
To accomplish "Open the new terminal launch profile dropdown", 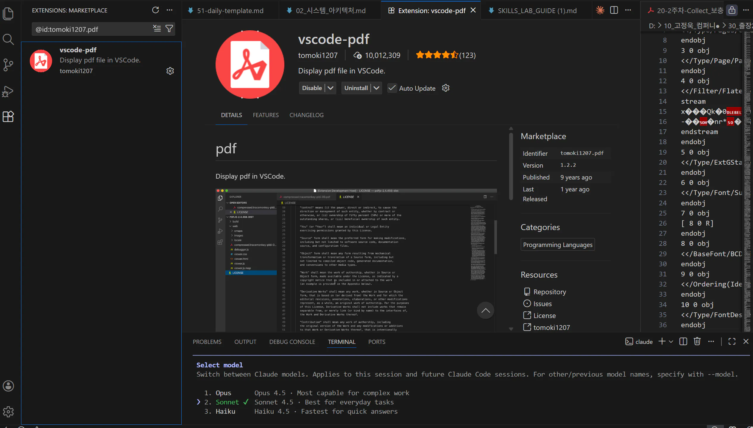I will coord(671,342).
